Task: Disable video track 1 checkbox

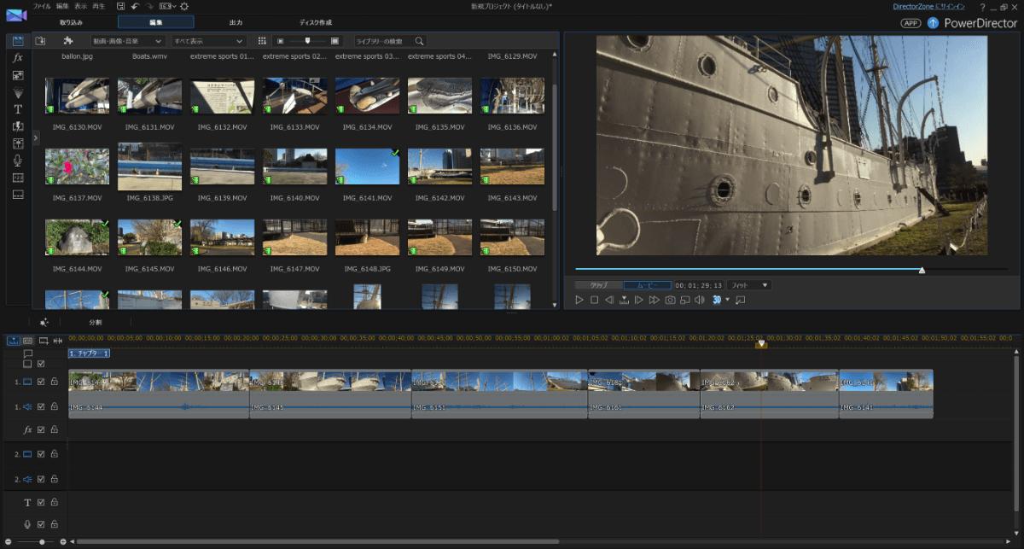Action: (x=41, y=382)
